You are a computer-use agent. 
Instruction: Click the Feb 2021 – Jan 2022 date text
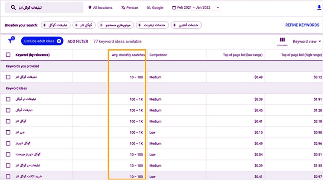[x=193, y=8]
